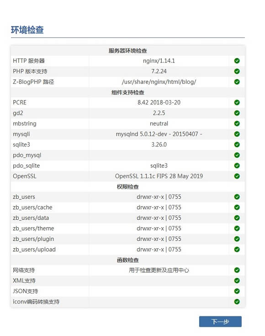
Task: Click the 权限检查 section header
Action: (x=127, y=187)
